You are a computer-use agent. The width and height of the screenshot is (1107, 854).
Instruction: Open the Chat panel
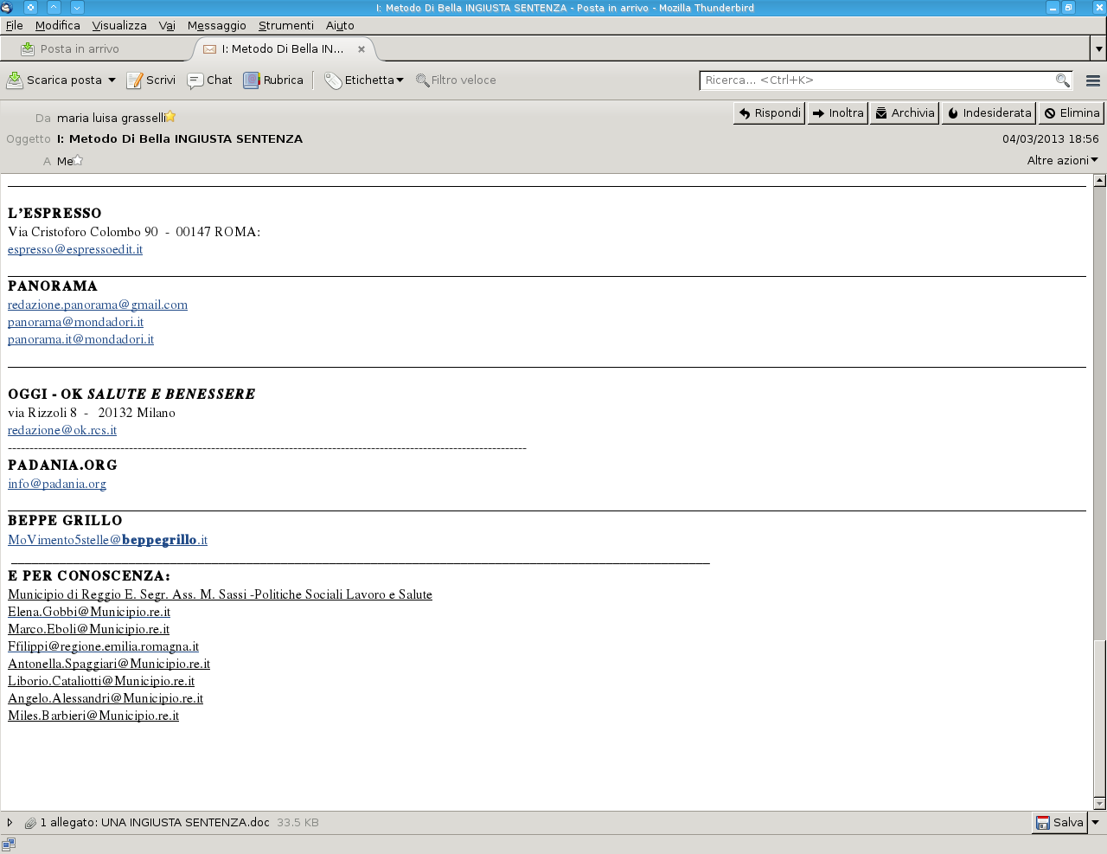click(x=210, y=80)
